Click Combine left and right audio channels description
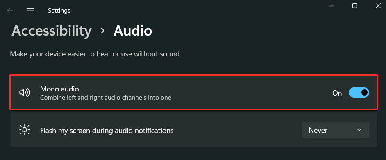The width and height of the screenshot is (386, 160). click(106, 98)
